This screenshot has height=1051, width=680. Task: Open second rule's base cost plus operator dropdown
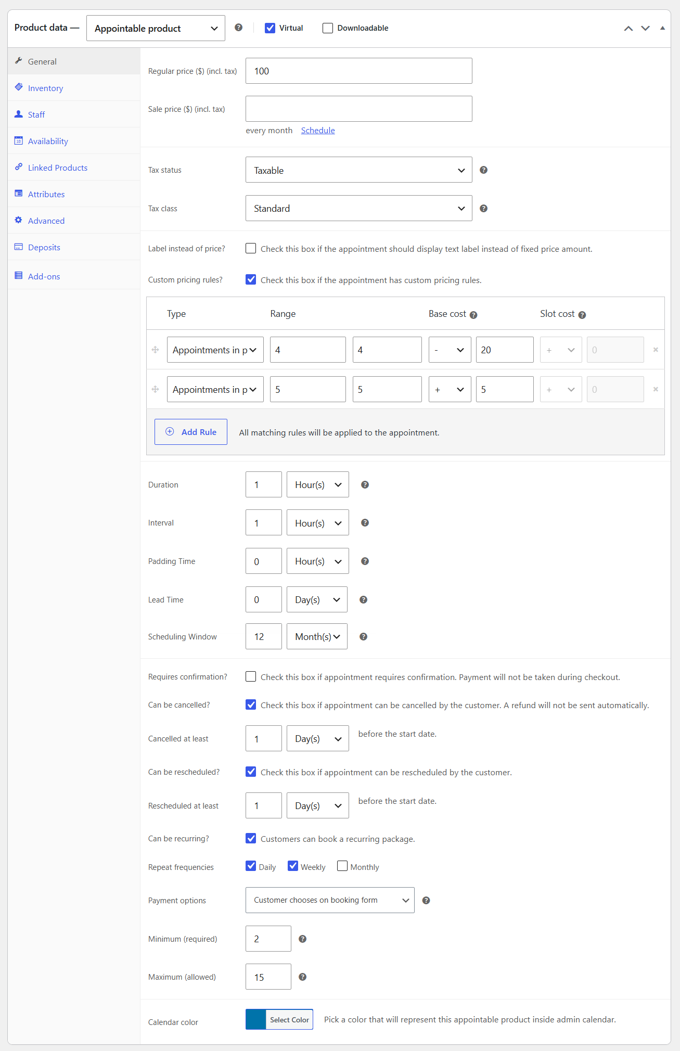(450, 389)
